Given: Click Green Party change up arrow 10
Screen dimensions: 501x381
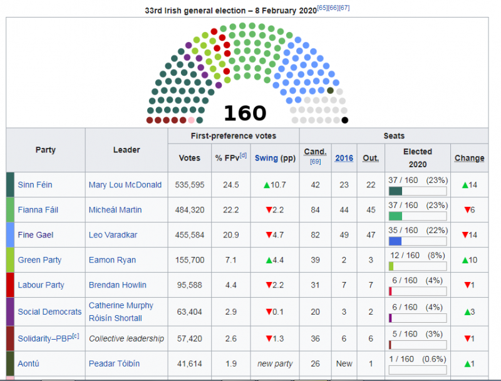Looking at the screenshot, I should [465, 260].
